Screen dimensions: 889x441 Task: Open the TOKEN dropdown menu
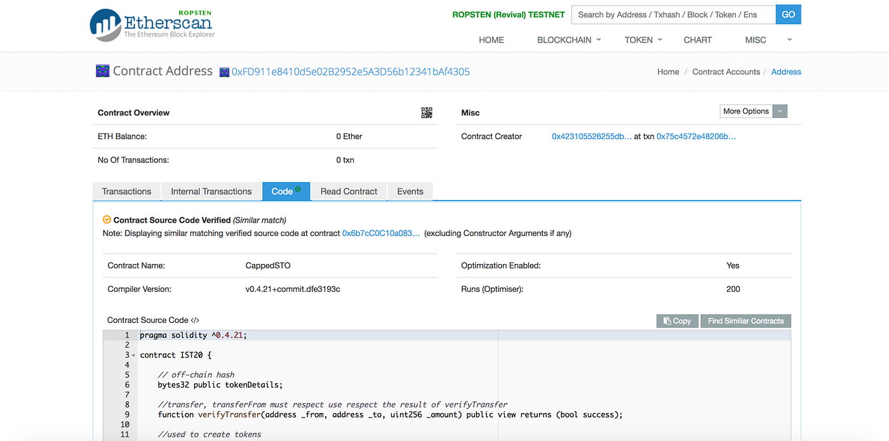coord(643,39)
